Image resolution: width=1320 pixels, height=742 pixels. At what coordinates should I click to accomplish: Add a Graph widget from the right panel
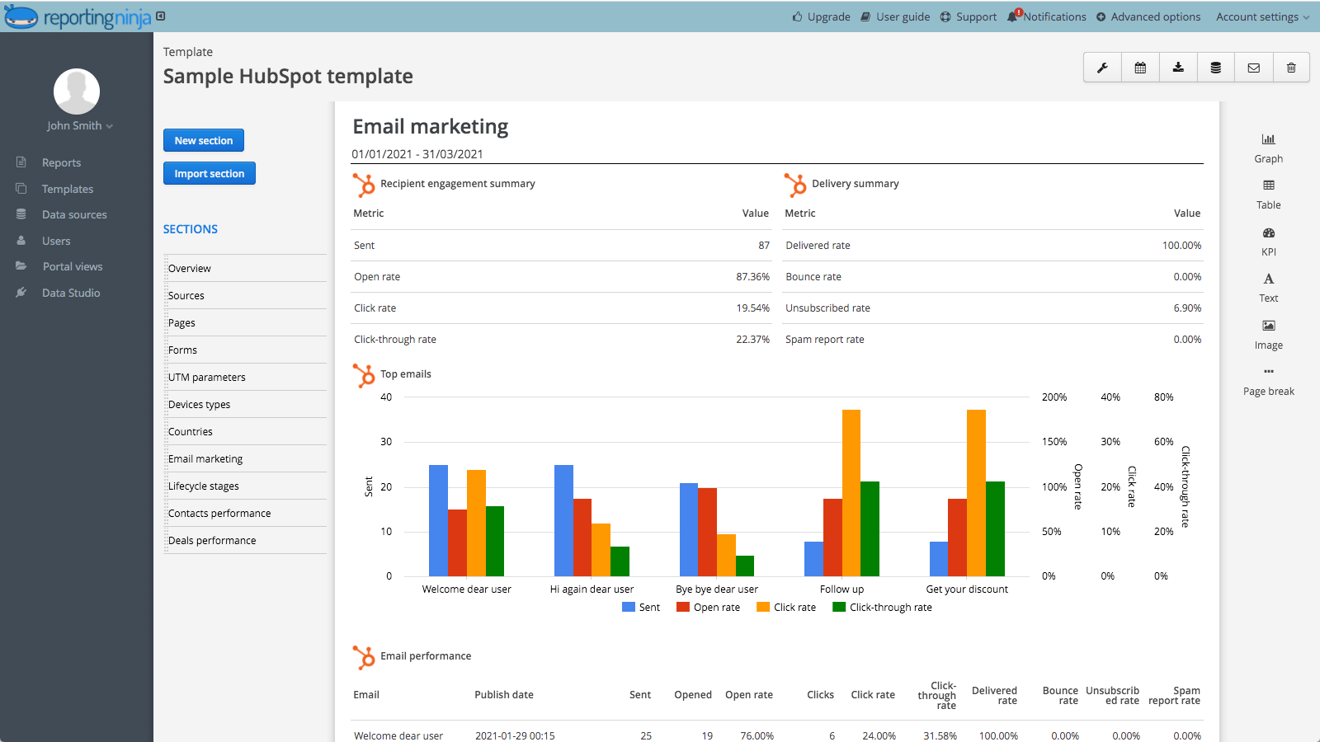(1268, 148)
